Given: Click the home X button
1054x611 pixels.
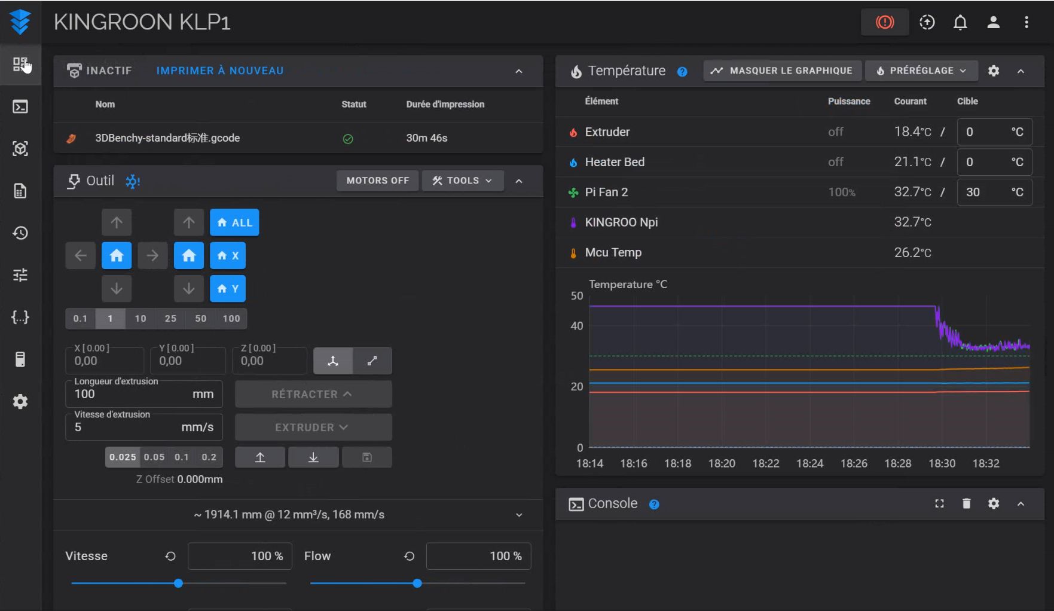Looking at the screenshot, I should click(228, 255).
